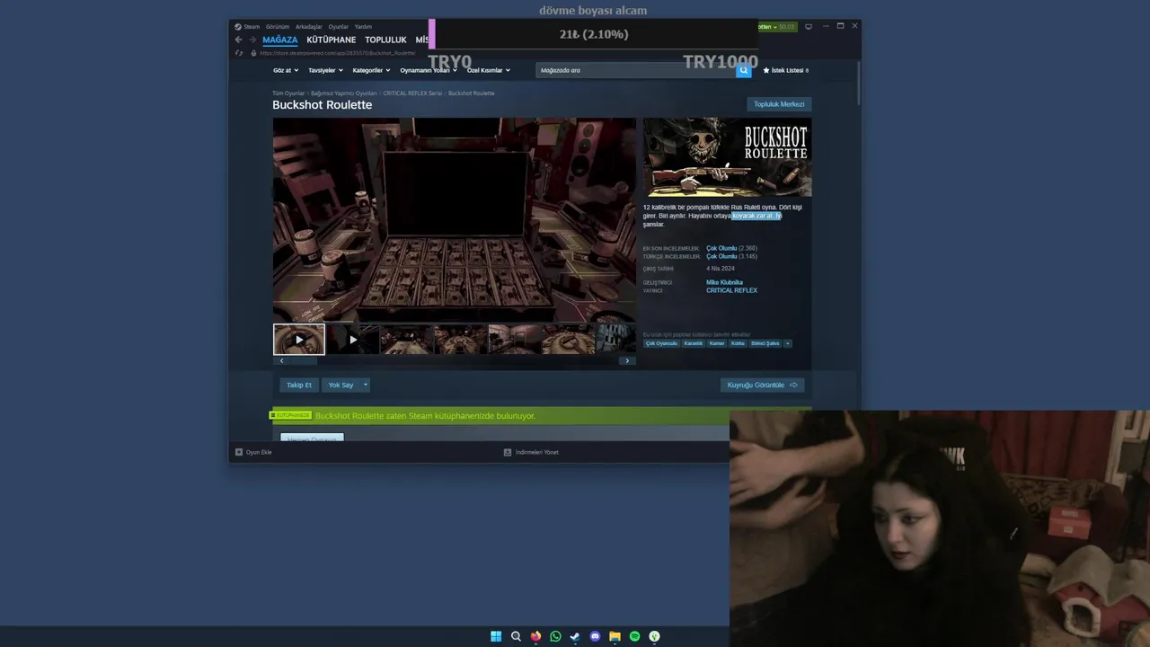Open the Steam Big Picture monitor icon
1150x647 pixels.
pyautogui.click(x=808, y=27)
